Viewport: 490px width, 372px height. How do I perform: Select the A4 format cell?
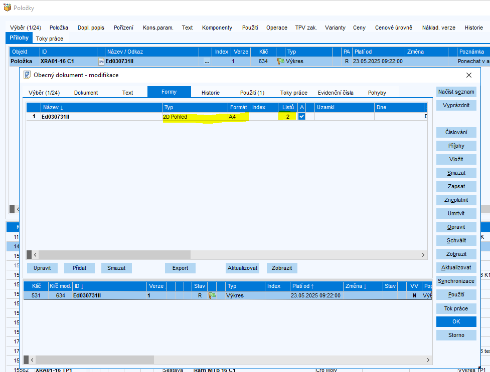[239, 117]
